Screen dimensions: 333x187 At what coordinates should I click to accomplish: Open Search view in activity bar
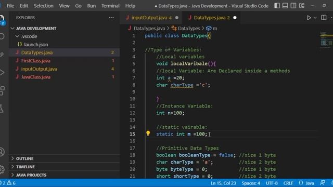[x=2, y=36]
